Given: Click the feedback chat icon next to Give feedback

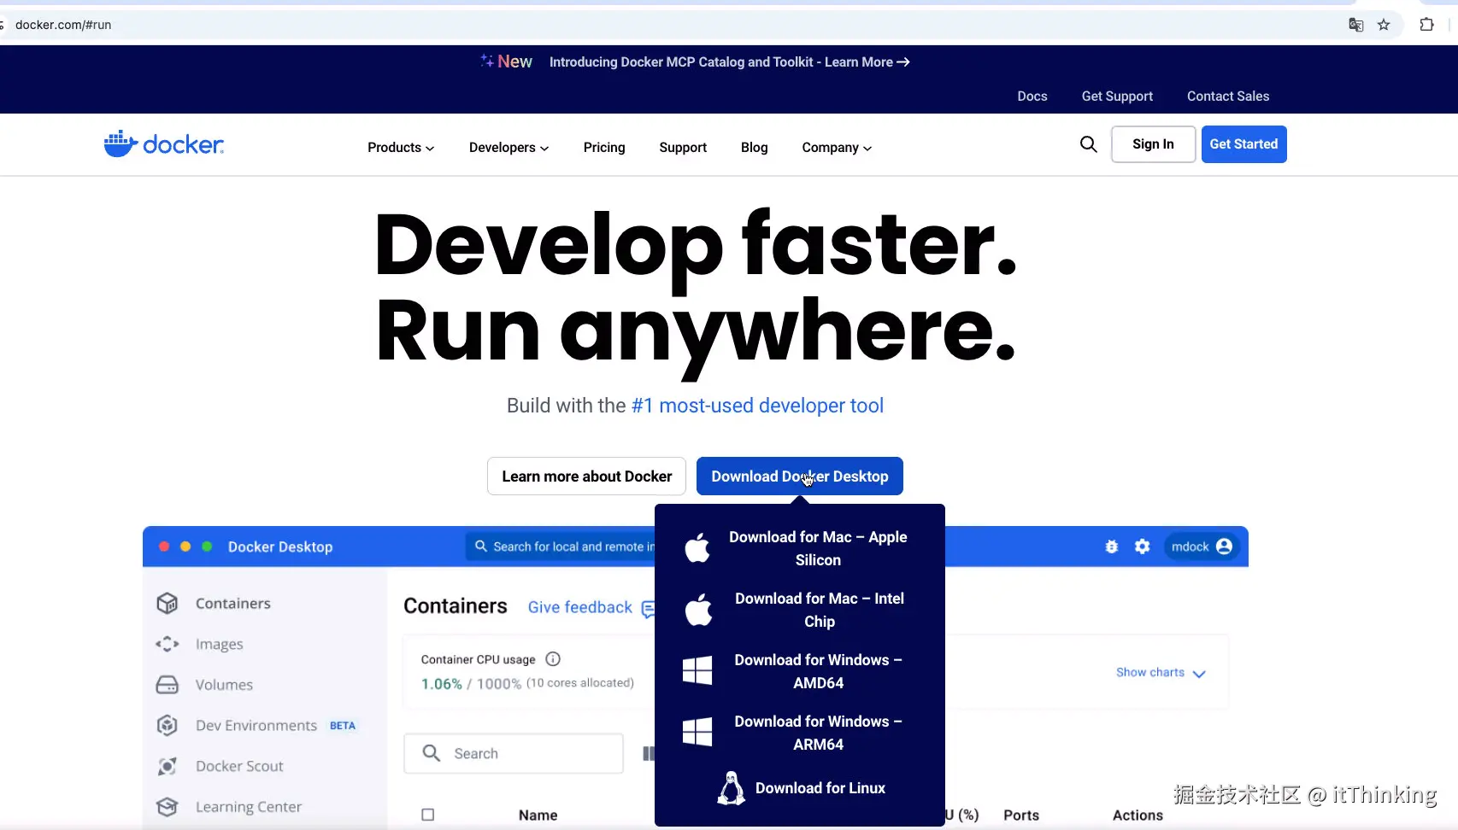Looking at the screenshot, I should 649,609.
